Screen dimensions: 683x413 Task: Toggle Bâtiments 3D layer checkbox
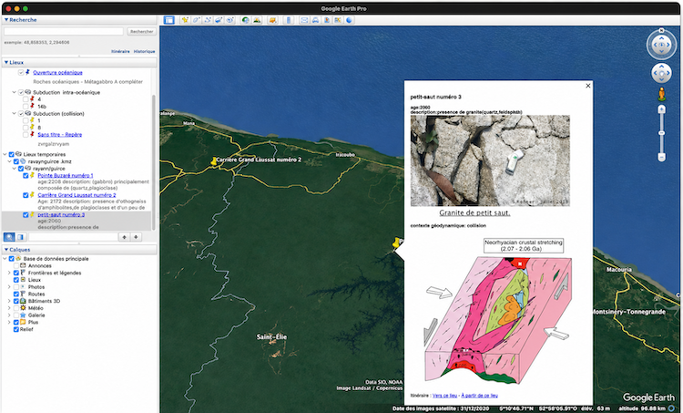click(16, 301)
